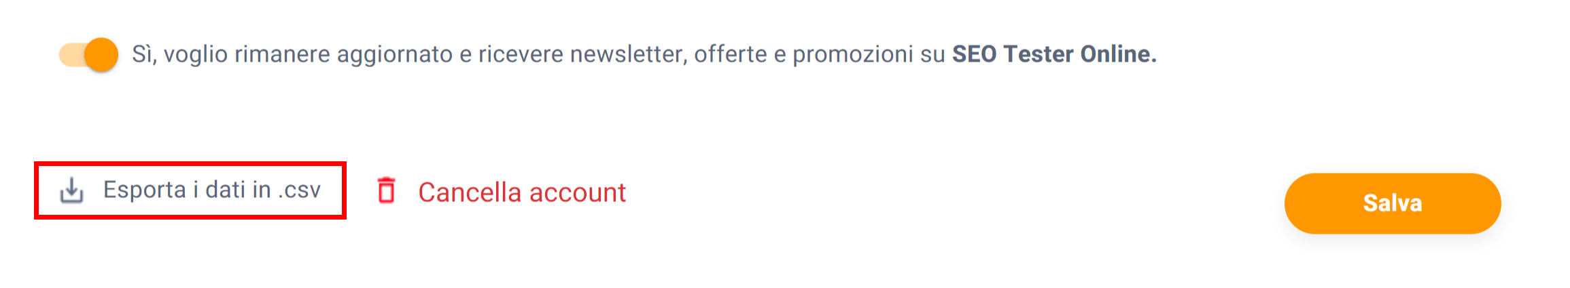Click the red trash can icon
Viewport: 1570px width, 288px height.
coord(386,190)
